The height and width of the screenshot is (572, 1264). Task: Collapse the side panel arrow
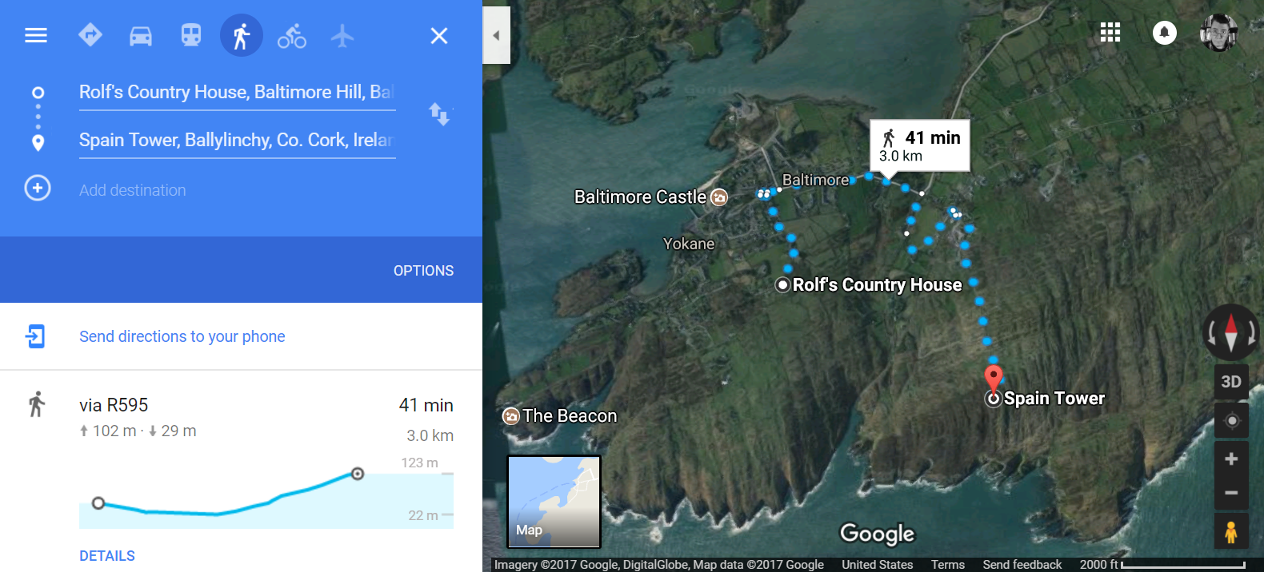coord(497,35)
